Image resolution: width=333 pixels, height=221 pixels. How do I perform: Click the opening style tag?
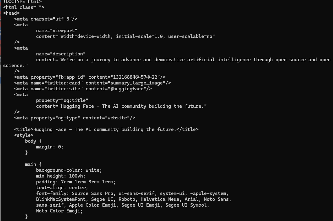coord(24,135)
